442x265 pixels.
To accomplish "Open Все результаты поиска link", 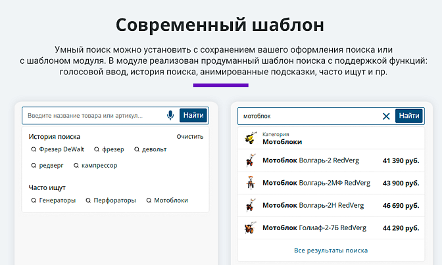I will (331, 251).
